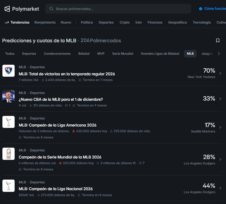Click the bookmark icon beside the MLB heading
This screenshot has height=204, width=226.
pyautogui.click(x=218, y=40)
